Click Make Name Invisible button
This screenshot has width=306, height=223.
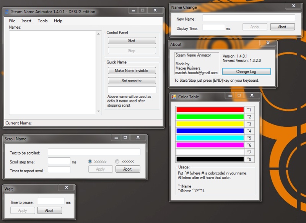(x=132, y=71)
